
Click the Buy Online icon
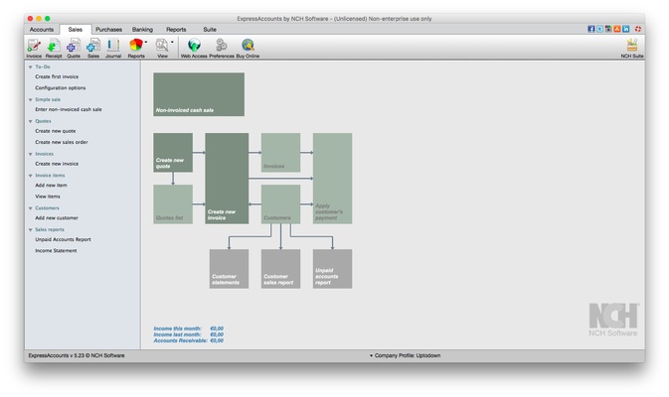(248, 47)
